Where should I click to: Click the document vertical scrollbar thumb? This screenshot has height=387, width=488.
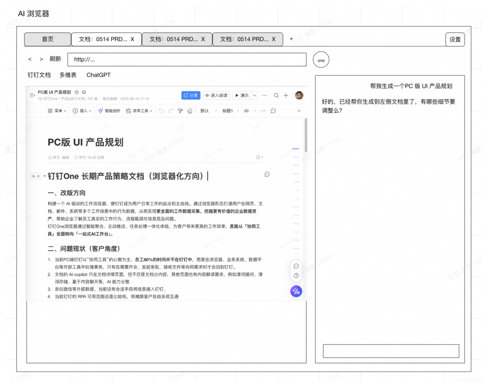(x=306, y=135)
